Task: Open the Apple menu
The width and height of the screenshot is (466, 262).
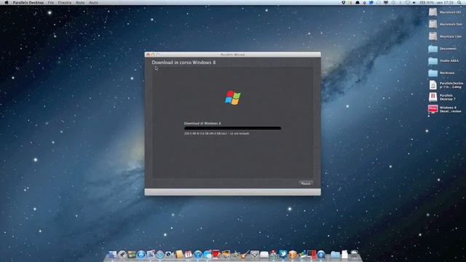Action: [7, 3]
